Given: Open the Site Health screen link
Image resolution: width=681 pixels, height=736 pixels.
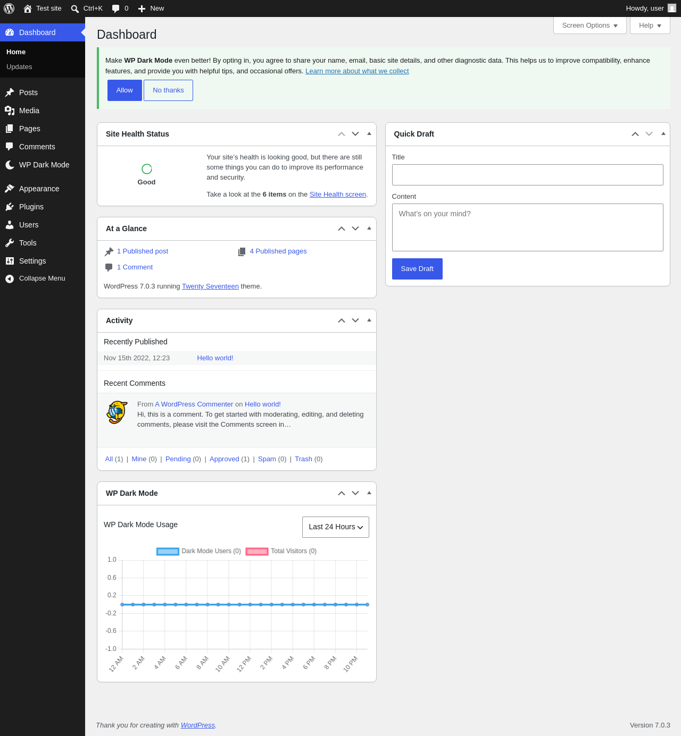Looking at the screenshot, I should (338, 194).
